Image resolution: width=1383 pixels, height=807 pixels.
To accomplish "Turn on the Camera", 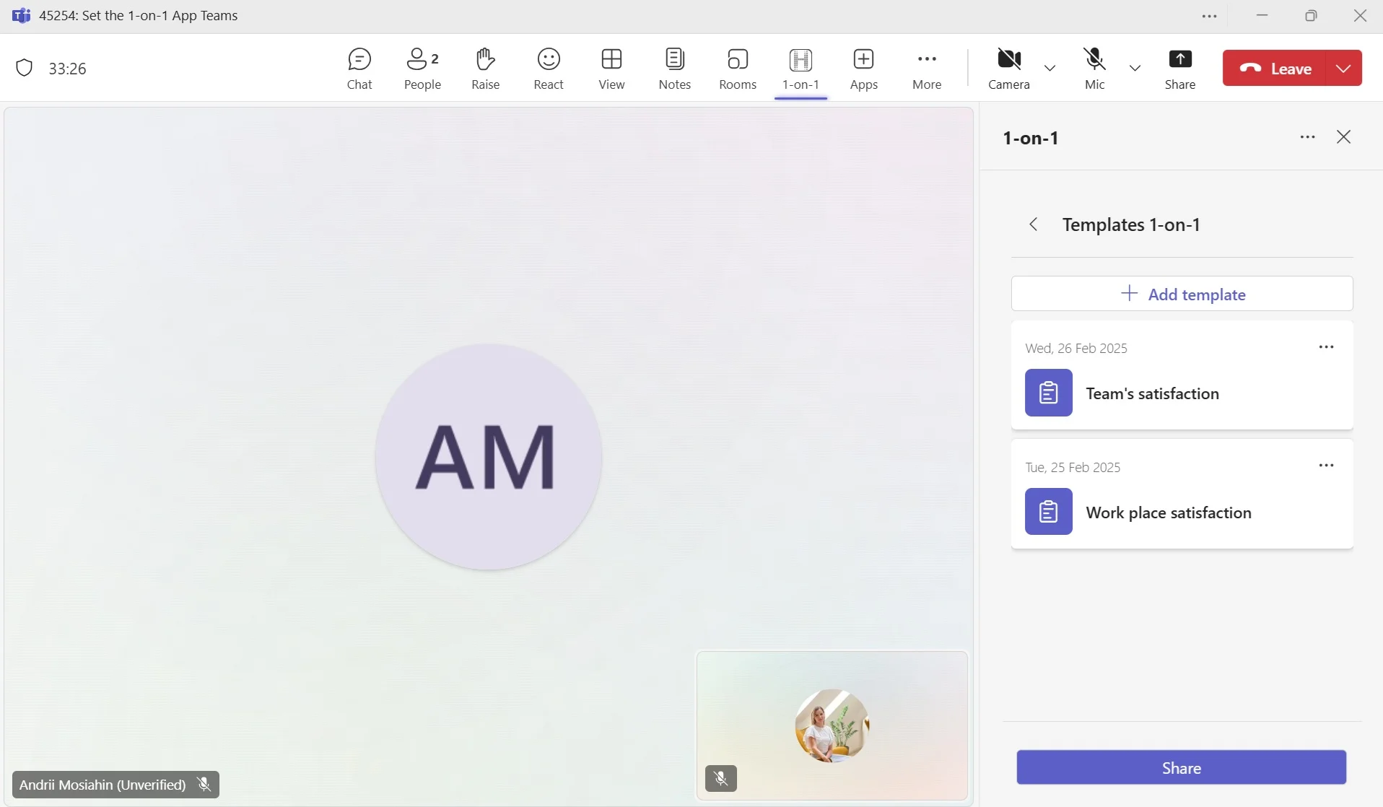I will pos(1008,69).
